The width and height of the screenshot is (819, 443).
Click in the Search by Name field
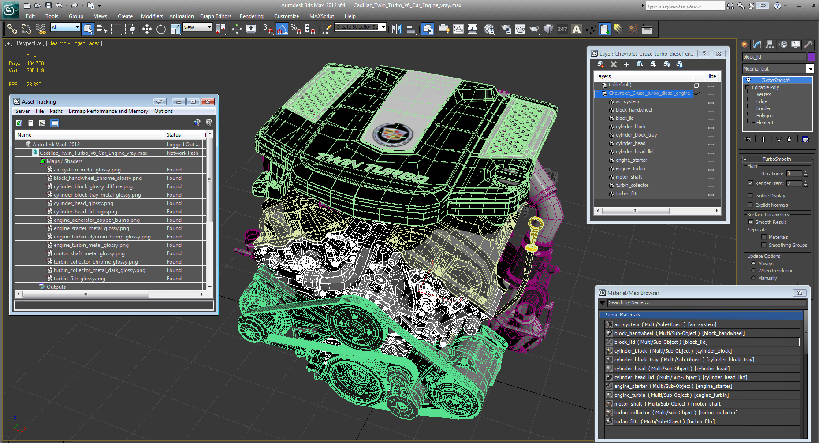click(x=707, y=303)
